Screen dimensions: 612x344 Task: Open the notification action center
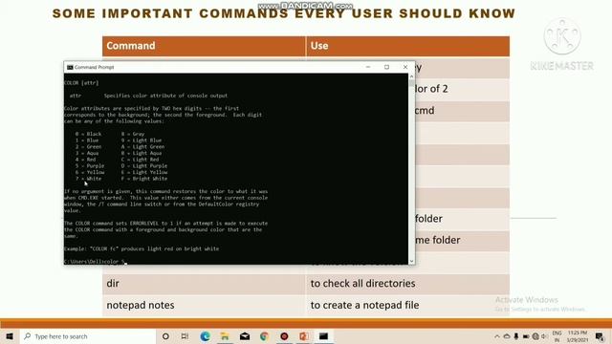(600, 336)
